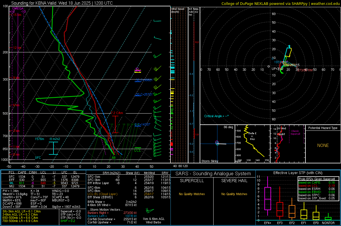The image size is (341, 226).
Task: Click the orange NONE hazard type text
Action: click(323, 145)
